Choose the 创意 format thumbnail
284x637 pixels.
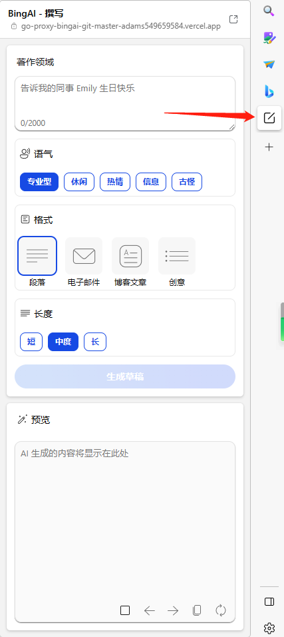pyautogui.click(x=177, y=256)
